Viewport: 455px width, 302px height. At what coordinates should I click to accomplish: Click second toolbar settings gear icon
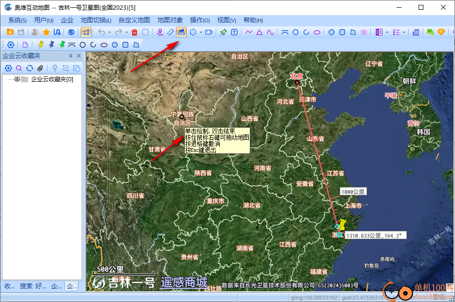coord(11,45)
